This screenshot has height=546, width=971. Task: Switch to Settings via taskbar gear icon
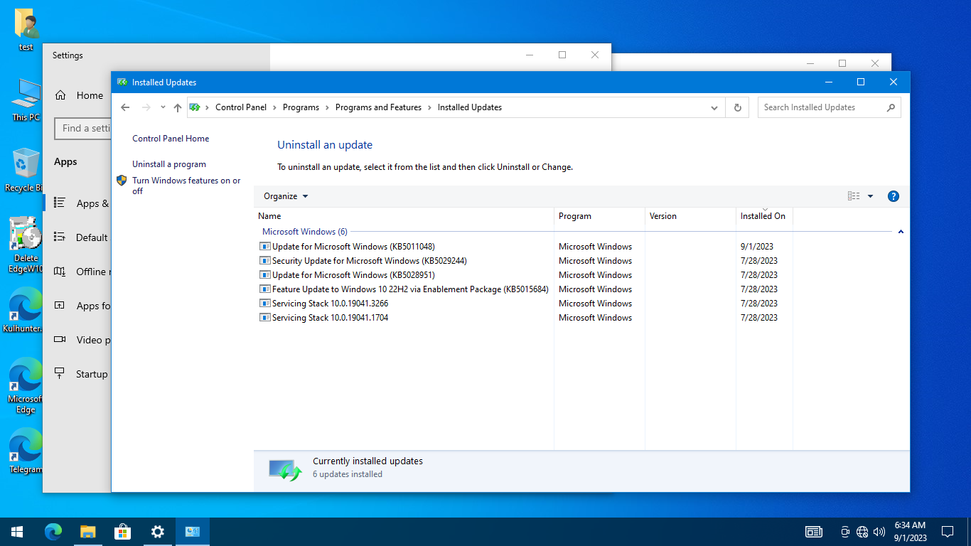157,532
